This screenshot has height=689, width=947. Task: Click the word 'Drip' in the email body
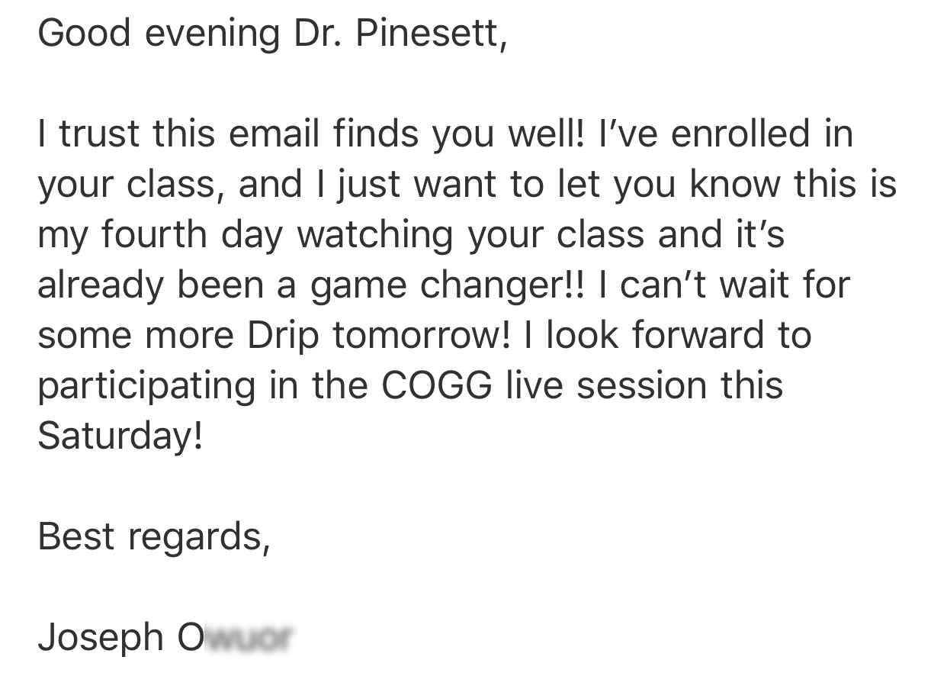(282, 336)
